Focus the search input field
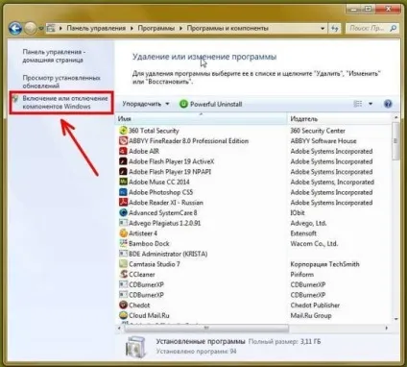The image size is (407, 367). pos(368,29)
